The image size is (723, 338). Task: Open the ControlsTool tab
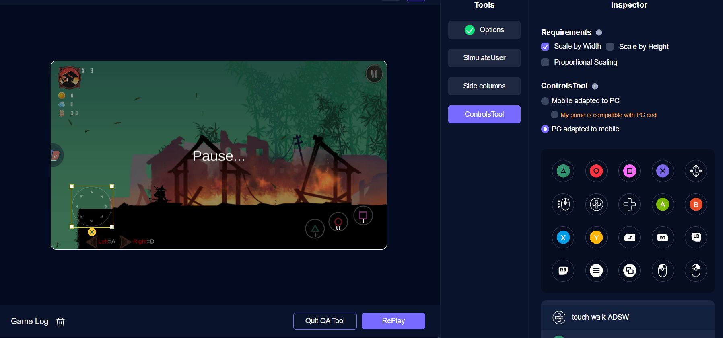coord(484,114)
